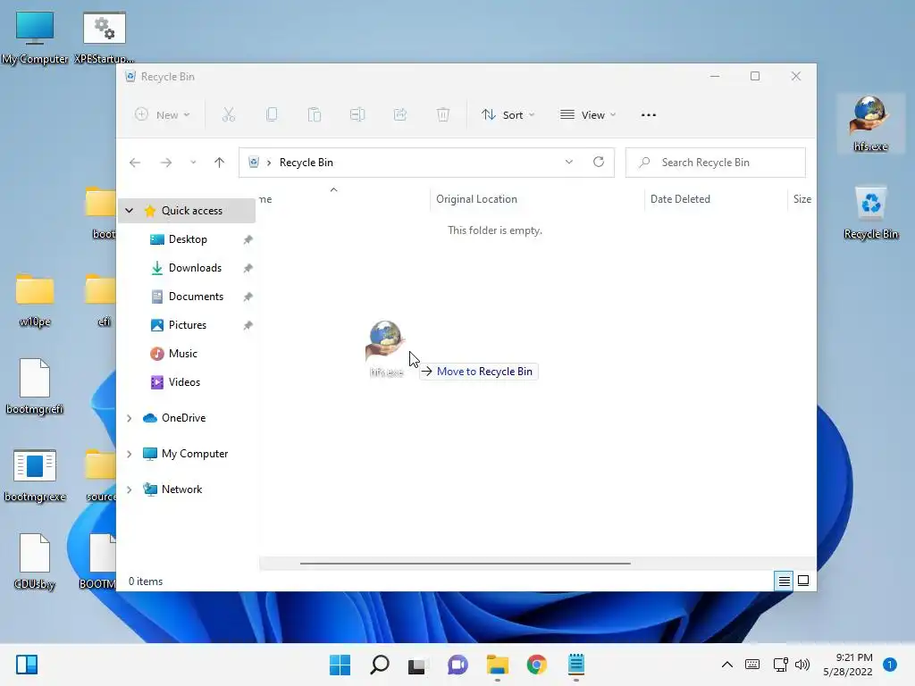The image size is (915, 686).
Task: Switch to details view layout icon
Action: [784, 581]
